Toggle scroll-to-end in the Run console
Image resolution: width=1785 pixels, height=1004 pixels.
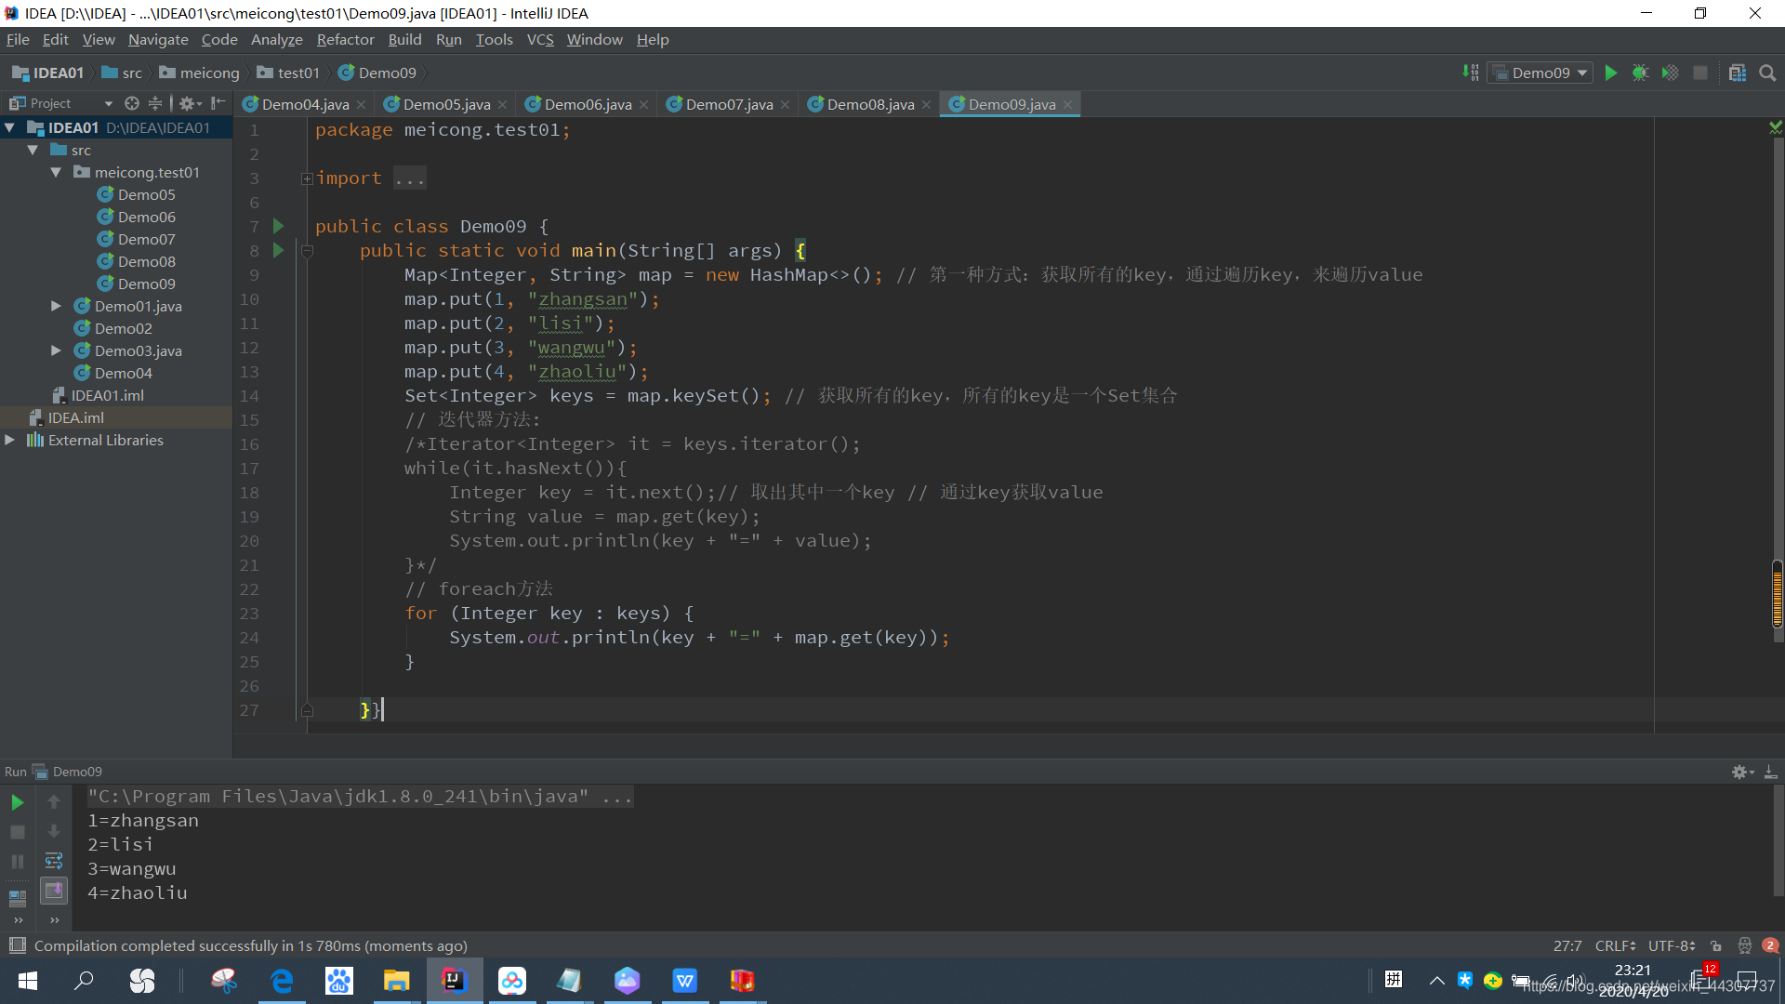point(54,891)
